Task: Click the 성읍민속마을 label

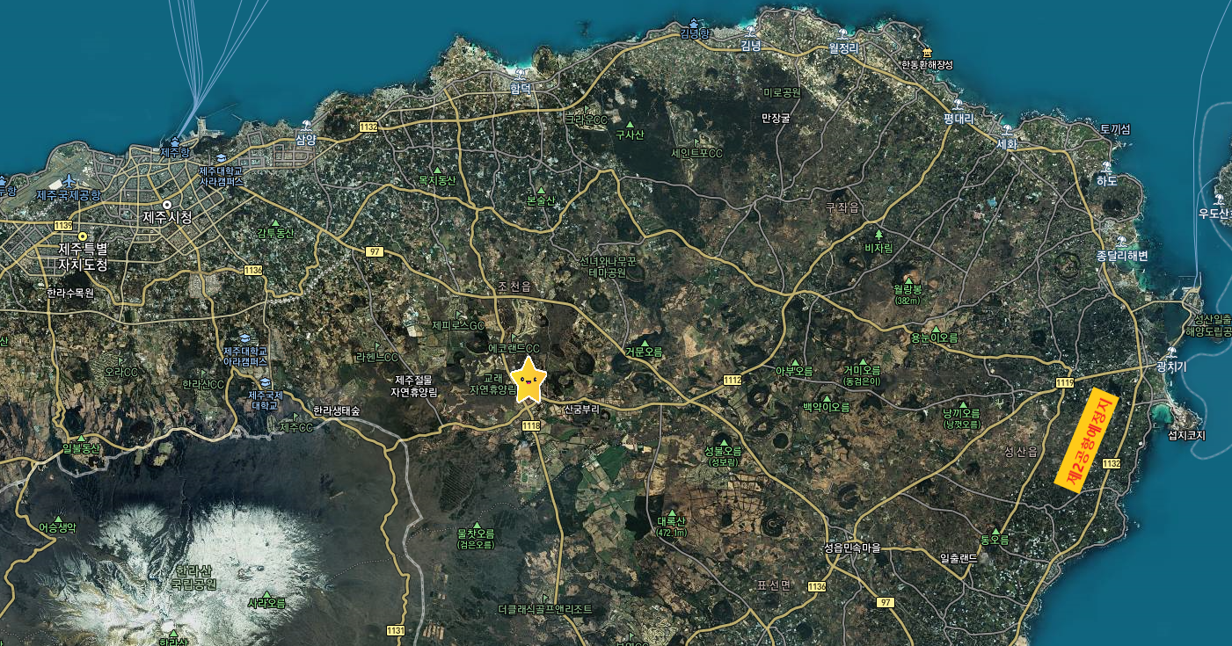Action: tap(852, 548)
